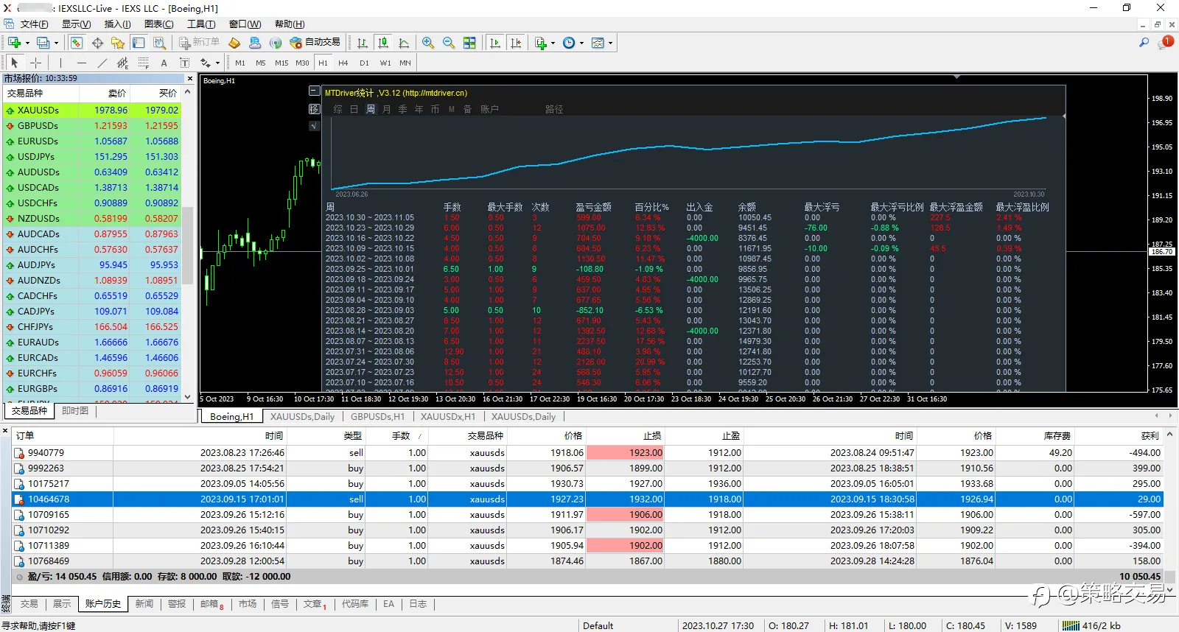Select the text A tool

point(164,63)
